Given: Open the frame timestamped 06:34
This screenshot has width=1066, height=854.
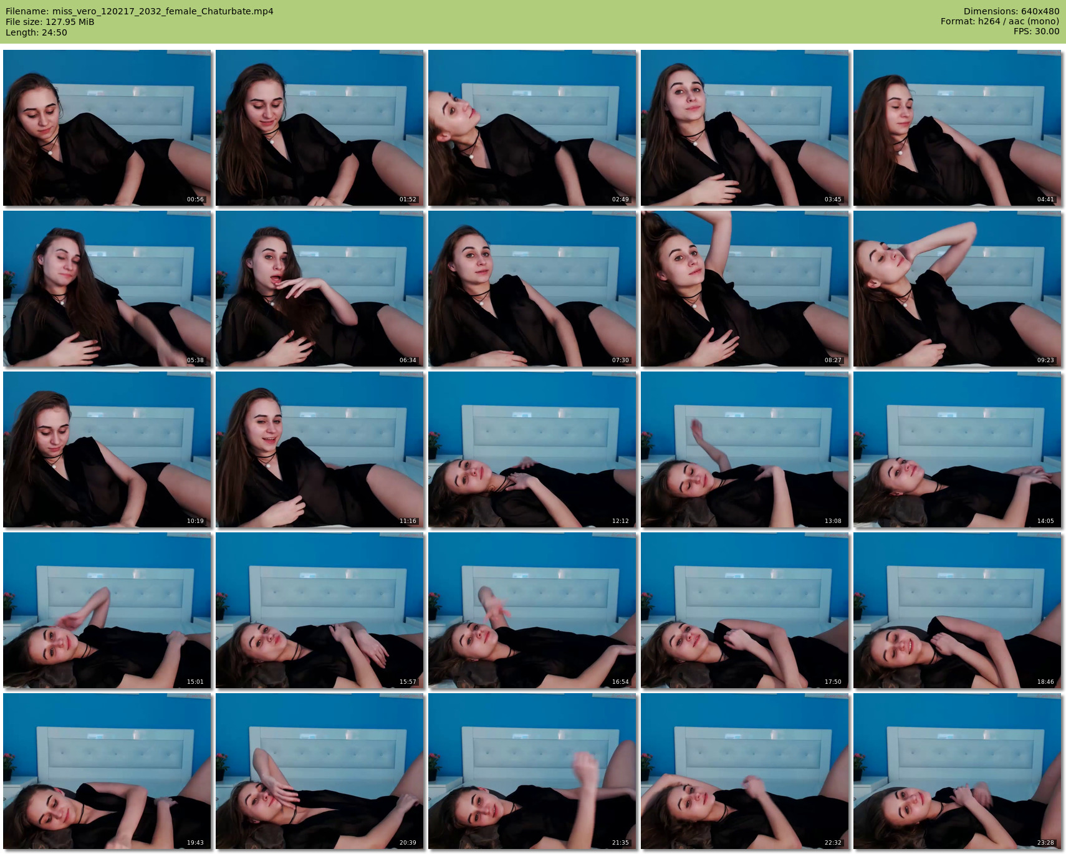Looking at the screenshot, I should [x=320, y=289].
